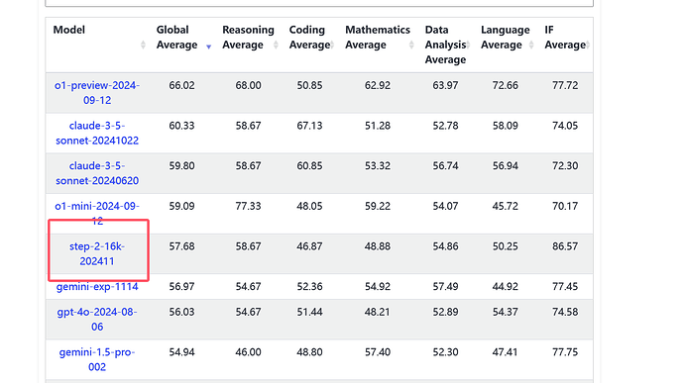
Task: Sort by Language Average arrows
Action: tap(531, 45)
